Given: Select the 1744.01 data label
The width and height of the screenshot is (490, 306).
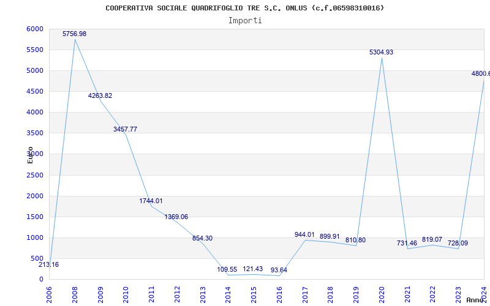Looking at the screenshot, I should click(x=151, y=201).
